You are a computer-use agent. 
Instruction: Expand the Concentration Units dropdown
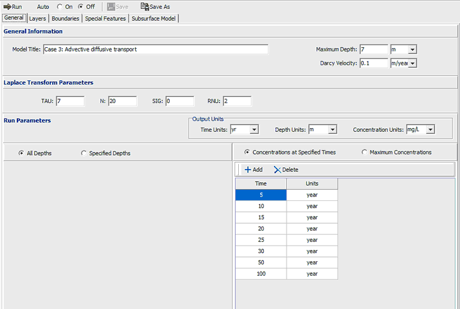[430, 129]
